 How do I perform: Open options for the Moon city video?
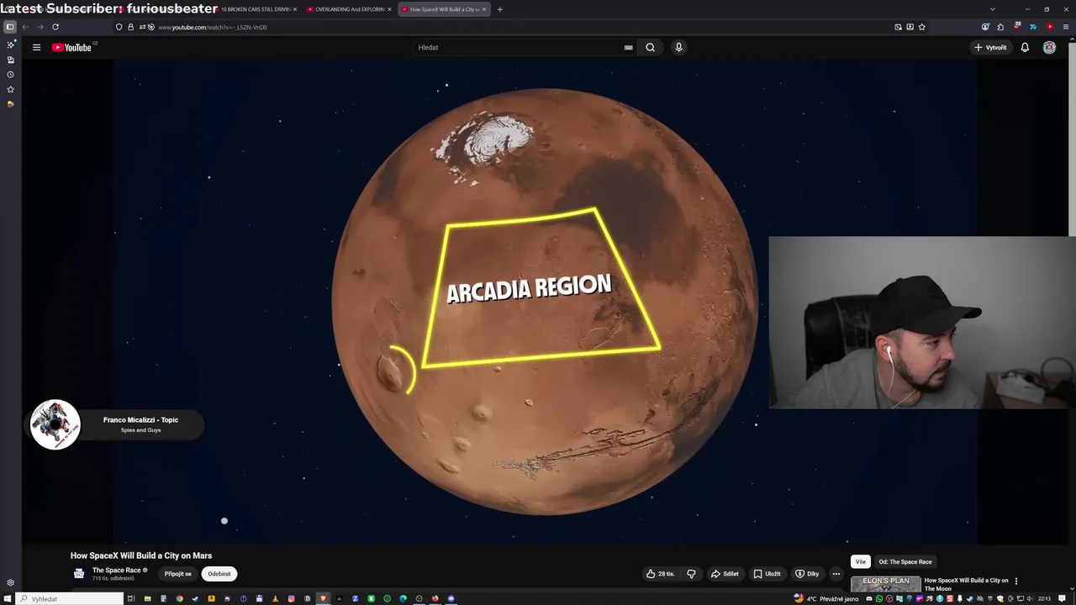[1015, 581]
